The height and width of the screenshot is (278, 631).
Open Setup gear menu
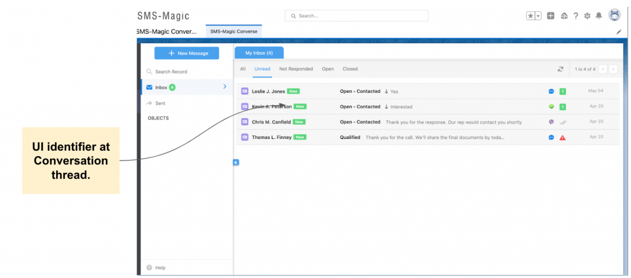pos(587,15)
